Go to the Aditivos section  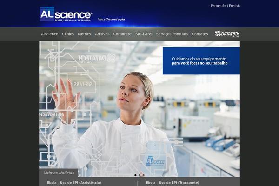102,34
